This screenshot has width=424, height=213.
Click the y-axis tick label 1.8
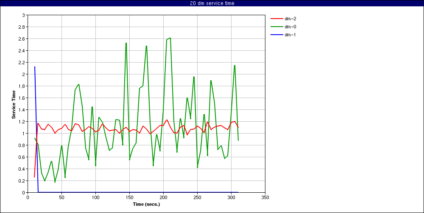point(22,86)
